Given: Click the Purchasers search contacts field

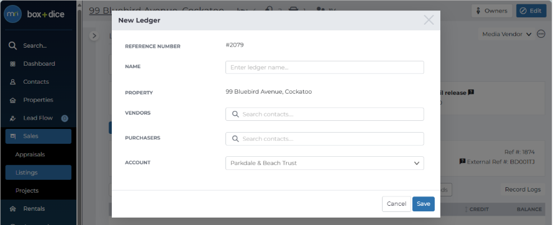Looking at the screenshot, I should [325, 139].
